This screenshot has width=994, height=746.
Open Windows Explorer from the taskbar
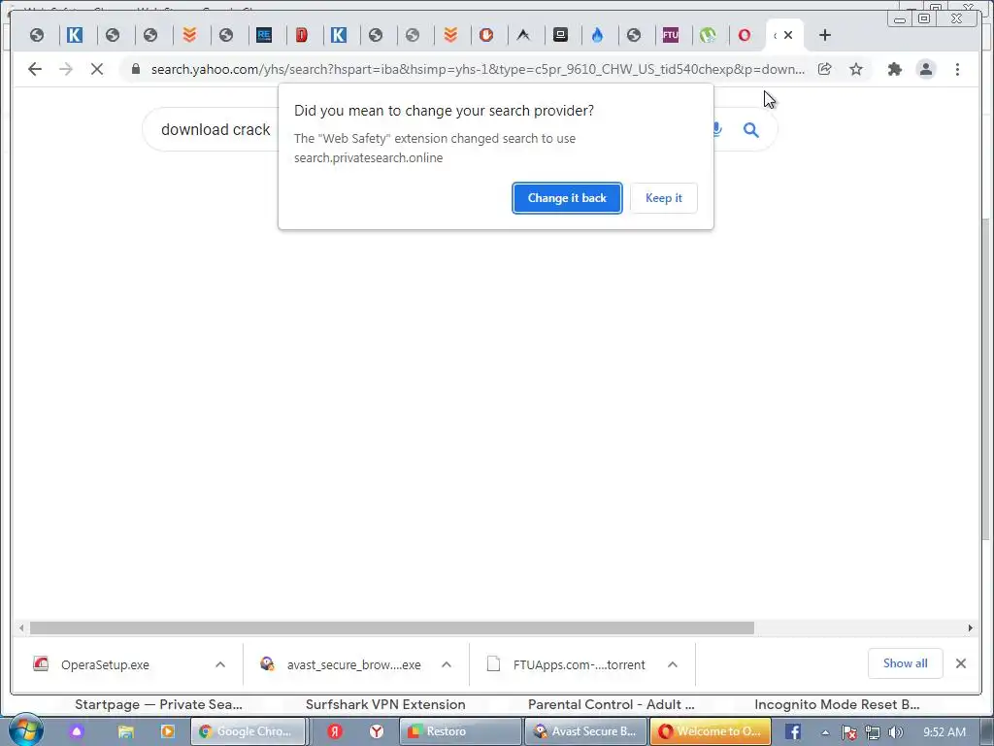(x=126, y=731)
